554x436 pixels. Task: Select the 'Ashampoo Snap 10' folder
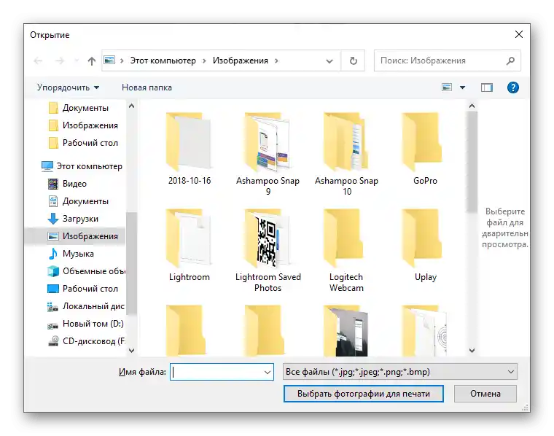pos(346,153)
